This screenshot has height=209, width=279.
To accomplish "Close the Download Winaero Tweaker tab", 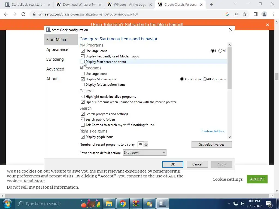I will coord(100,5).
